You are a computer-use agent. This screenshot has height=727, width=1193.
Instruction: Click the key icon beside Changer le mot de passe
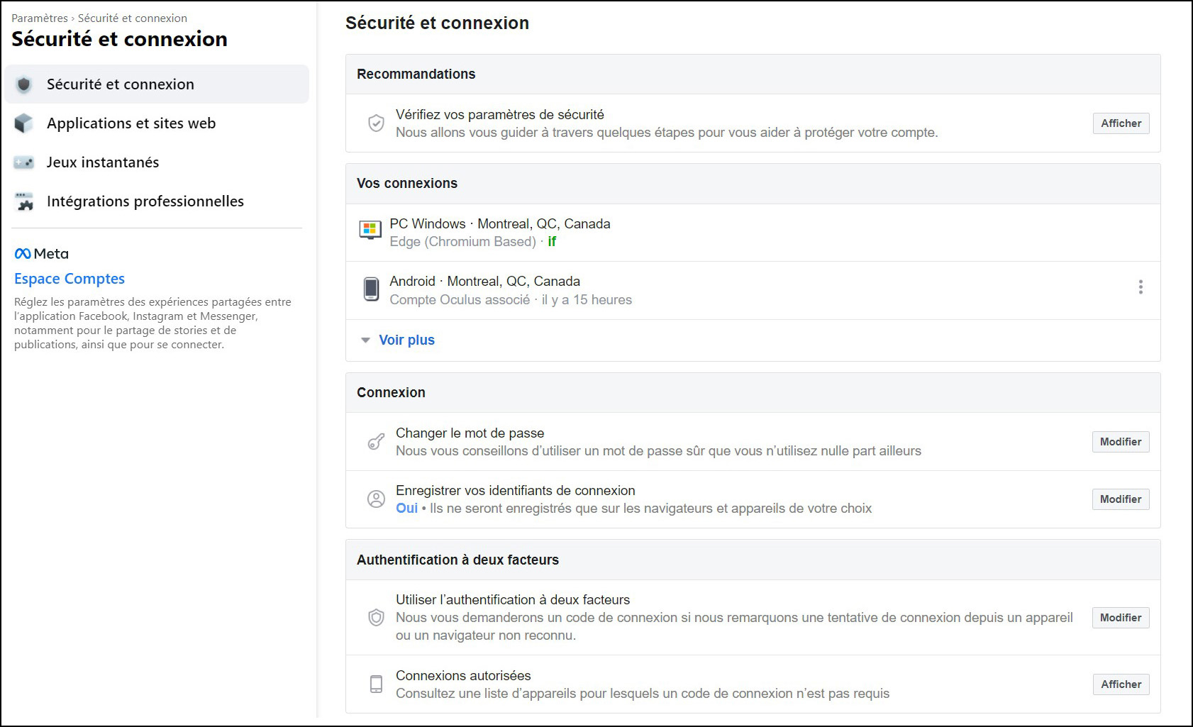(x=376, y=442)
